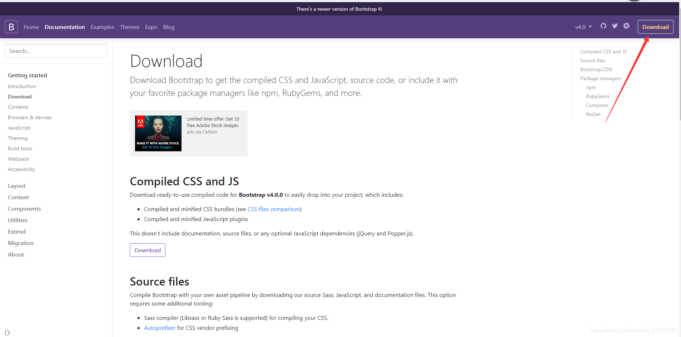Open the newer version of Bootstrap 4 banner
The height and width of the screenshot is (337, 681).
339,9
